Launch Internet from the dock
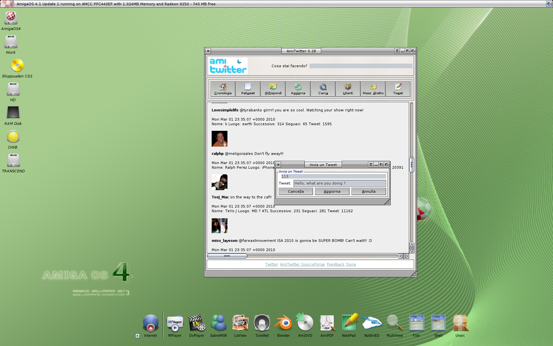 point(151,323)
